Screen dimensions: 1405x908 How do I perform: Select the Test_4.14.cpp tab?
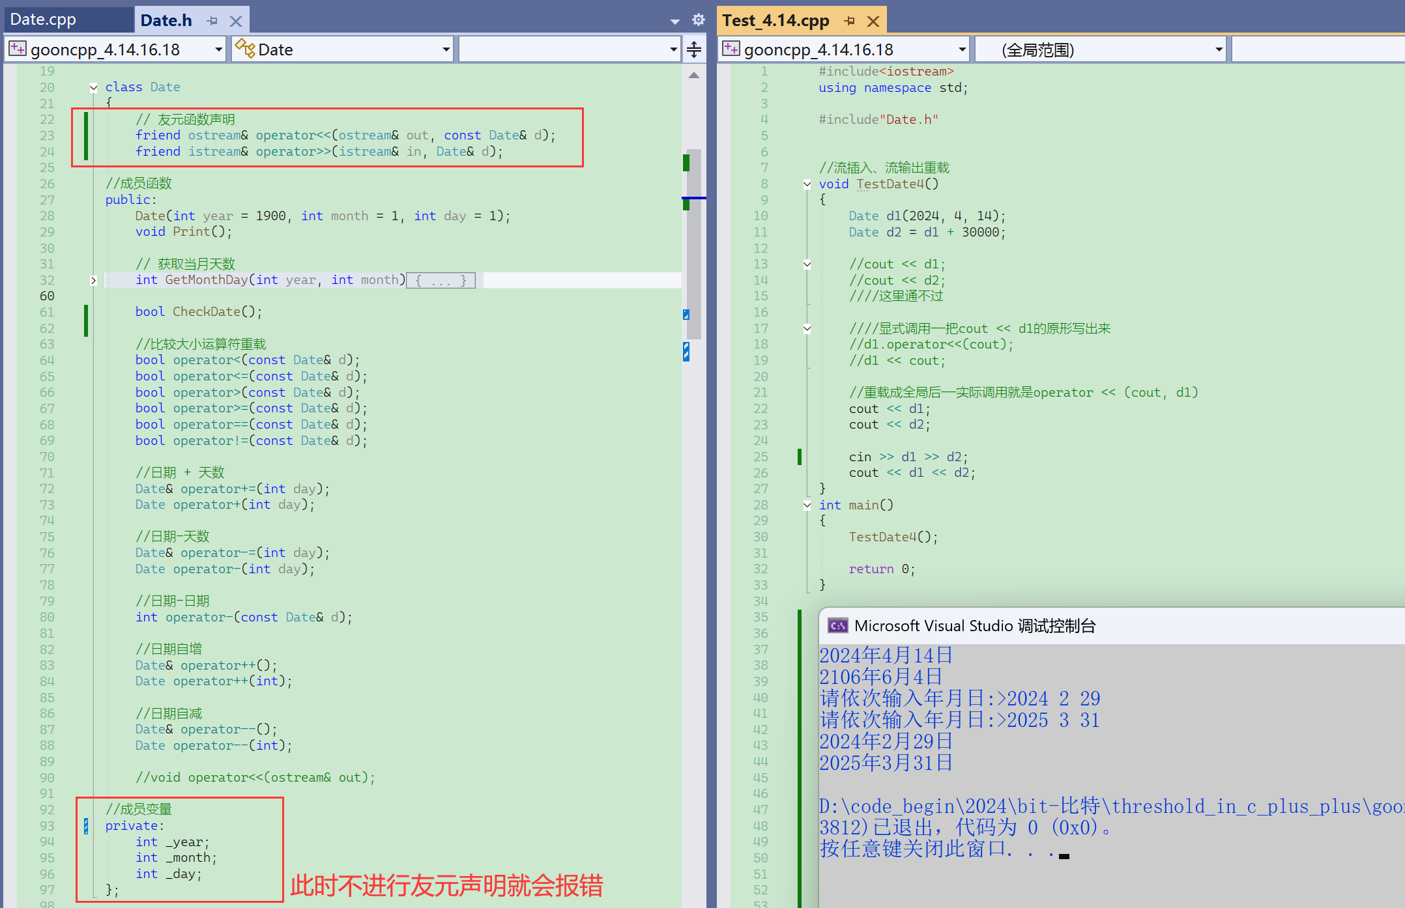(775, 20)
